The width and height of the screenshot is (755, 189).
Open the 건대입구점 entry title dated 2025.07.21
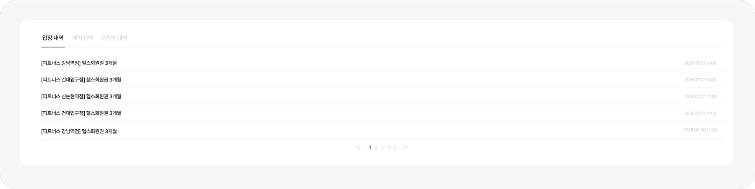tap(81, 80)
